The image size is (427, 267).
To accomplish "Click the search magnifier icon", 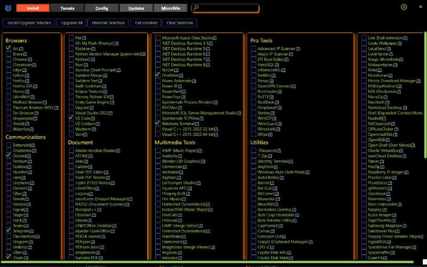I will click(196, 8).
